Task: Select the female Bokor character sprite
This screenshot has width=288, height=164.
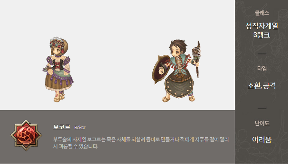Action: coord(58,69)
